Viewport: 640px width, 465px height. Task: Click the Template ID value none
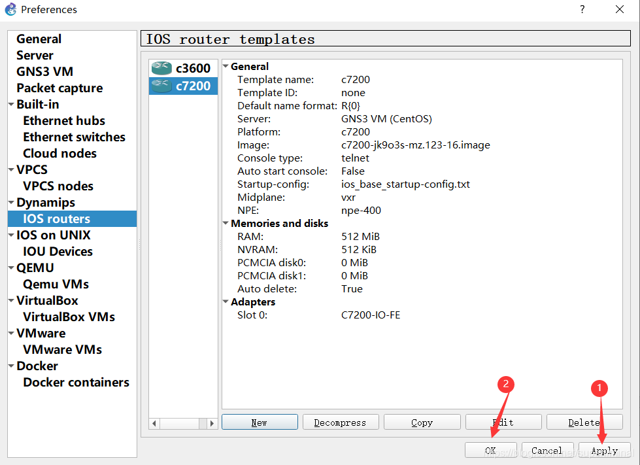(353, 93)
